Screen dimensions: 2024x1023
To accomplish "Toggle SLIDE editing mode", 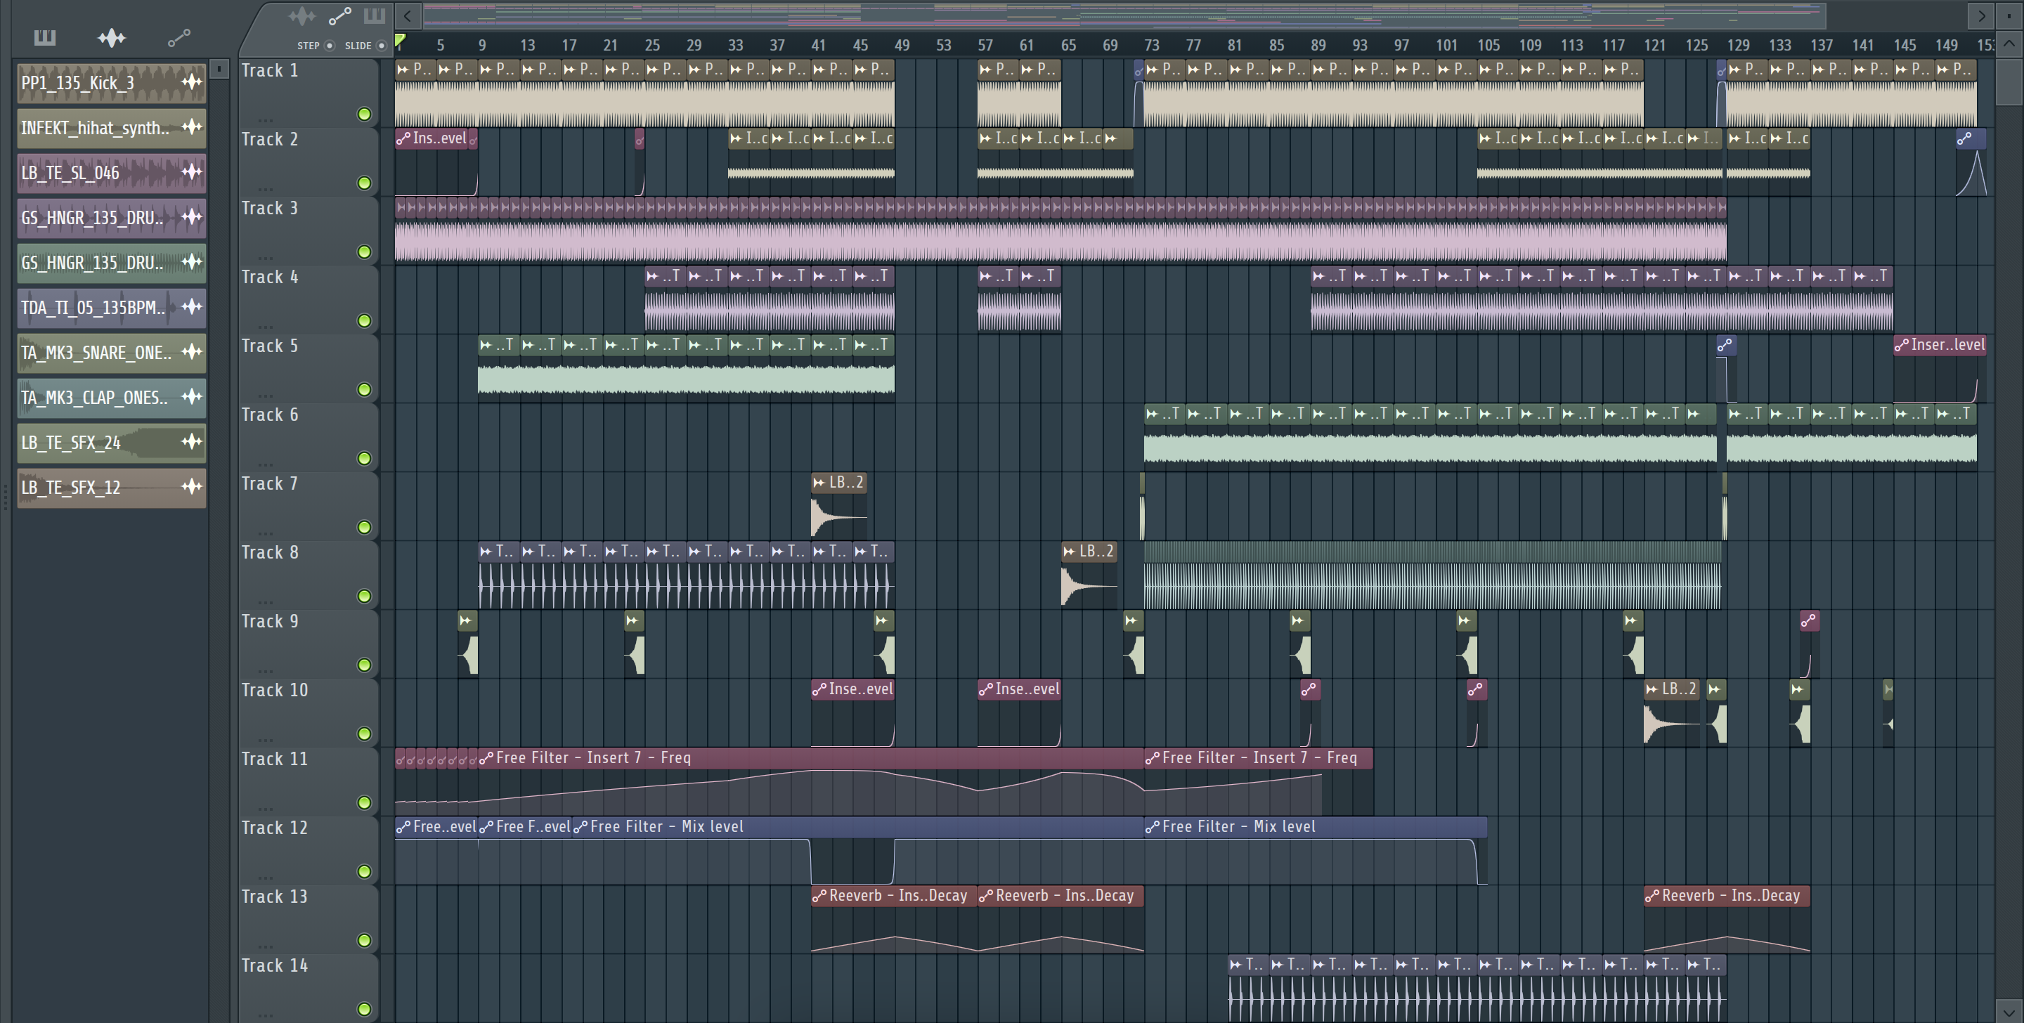I will click(x=382, y=46).
